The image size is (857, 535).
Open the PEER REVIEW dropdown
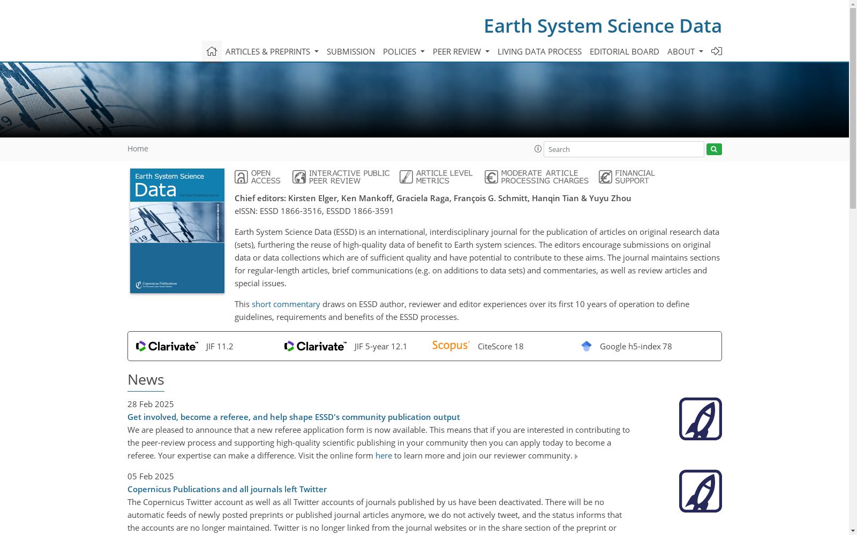pyautogui.click(x=461, y=51)
